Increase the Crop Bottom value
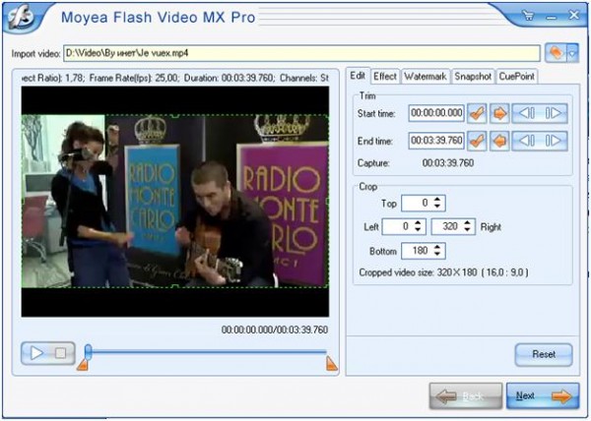591x421 pixels. [437, 247]
